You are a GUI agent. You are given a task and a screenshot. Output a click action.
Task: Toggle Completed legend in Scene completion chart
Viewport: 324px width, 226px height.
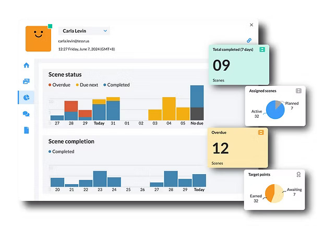(x=62, y=152)
